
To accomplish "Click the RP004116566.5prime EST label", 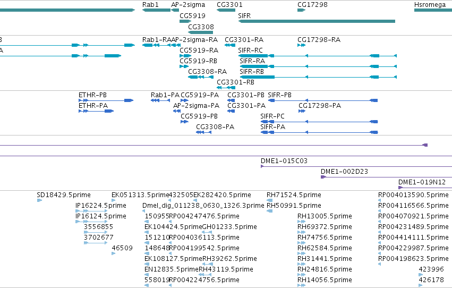I will (413, 206).
